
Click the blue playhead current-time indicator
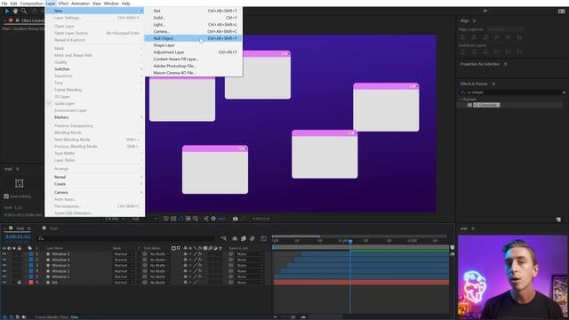[350, 241]
